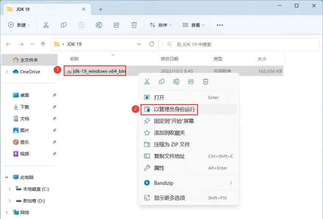The height and width of the screenshot is (219, 323).
Task: Choose 以管理员身份运行 in context menu
Action: click(189, 109)
